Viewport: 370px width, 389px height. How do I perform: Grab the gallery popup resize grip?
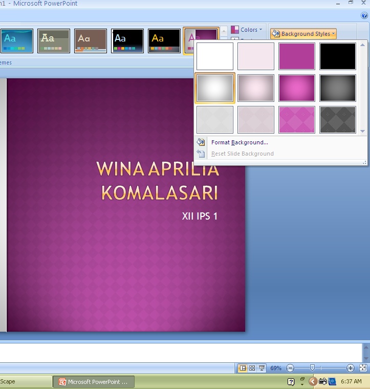point(364,163)
